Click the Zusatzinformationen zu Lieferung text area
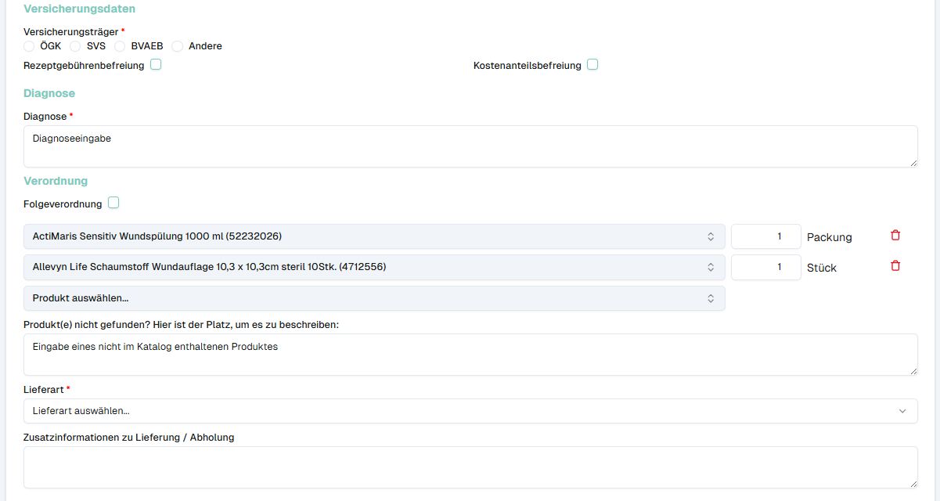Image resolution: width=940 pixels, height=501 pixels. click(470, 467)
